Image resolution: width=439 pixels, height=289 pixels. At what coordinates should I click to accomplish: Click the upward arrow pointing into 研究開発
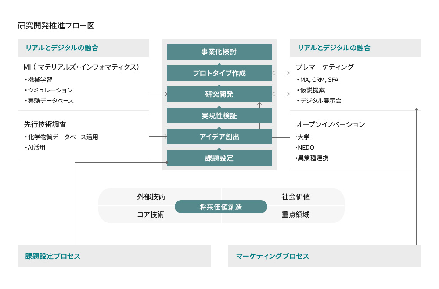(x=259, y=115)
